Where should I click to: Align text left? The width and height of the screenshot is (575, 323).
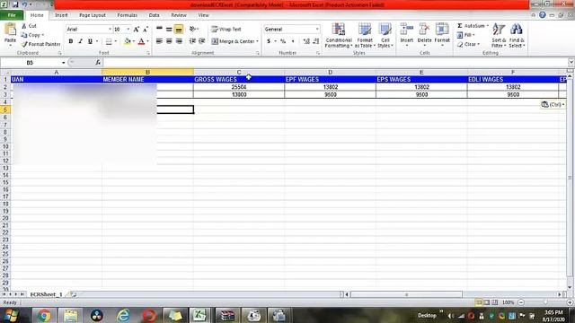click(159, 41)
